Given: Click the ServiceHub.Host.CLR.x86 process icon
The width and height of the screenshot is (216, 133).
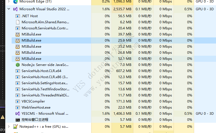Looking at the screenshot, I should coord(18,77).
